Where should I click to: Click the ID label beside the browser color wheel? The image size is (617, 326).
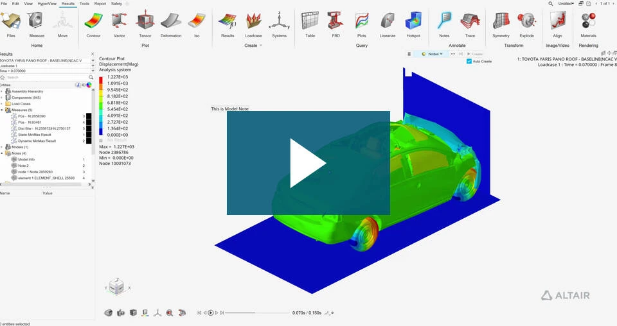click(84, 85)
